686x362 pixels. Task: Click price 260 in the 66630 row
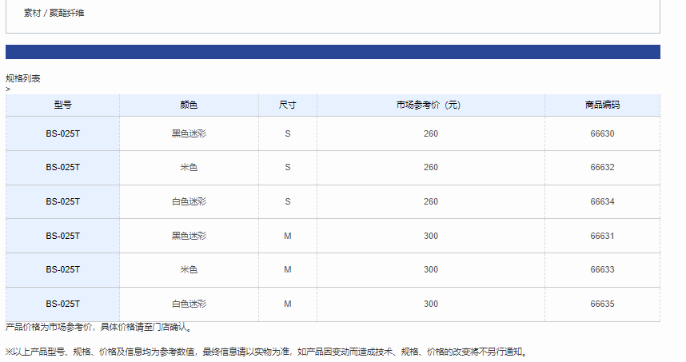[x=430, y=133]
